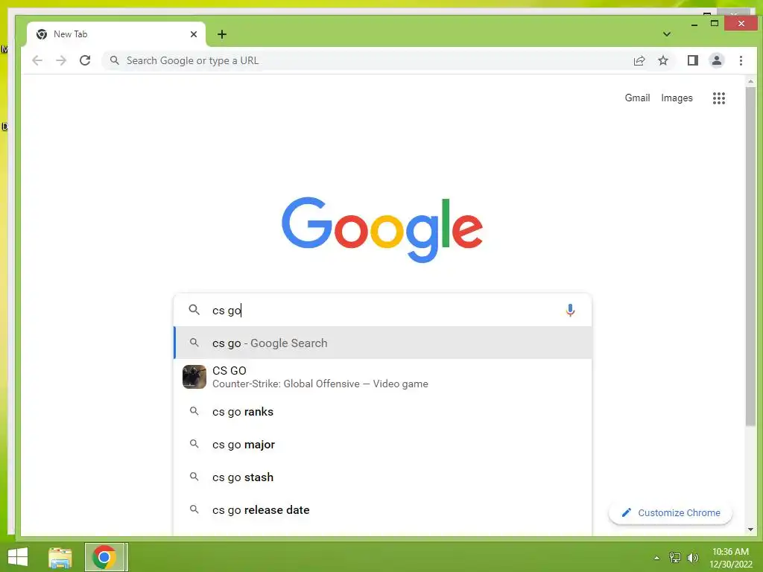Open a new tab with plus button

click(222, 34)
